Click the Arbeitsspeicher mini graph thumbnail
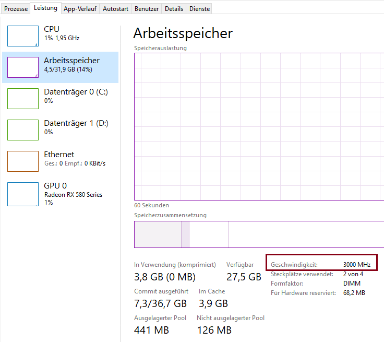This screenshot has width=384, height=342. pos(23,67)
